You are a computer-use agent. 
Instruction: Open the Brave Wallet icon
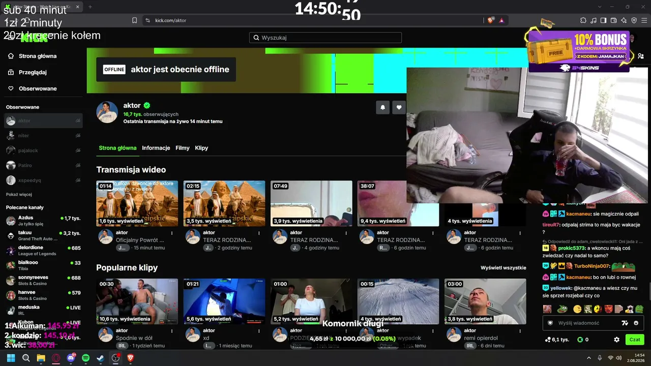click(x=614, y=20)
